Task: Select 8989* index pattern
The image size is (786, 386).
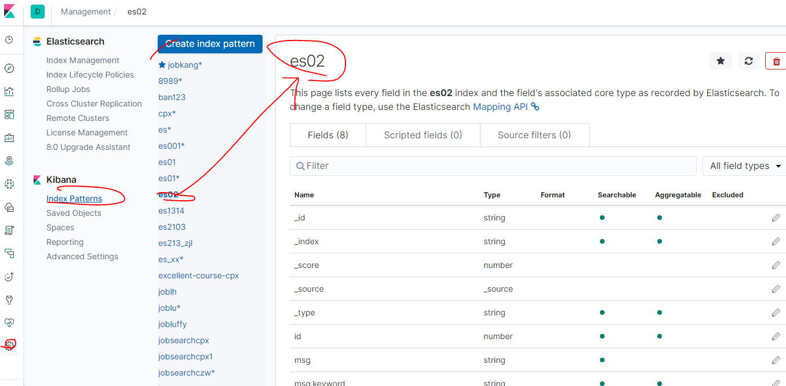Action: click(170, 81)
